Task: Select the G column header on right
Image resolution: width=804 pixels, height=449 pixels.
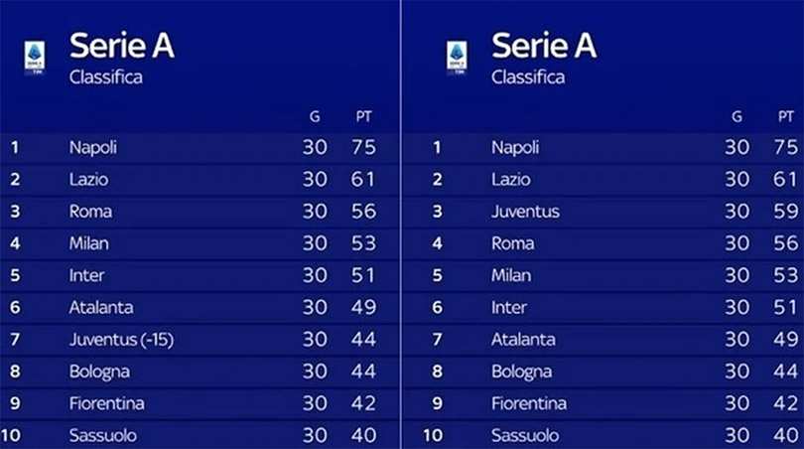Action: click(737, 117)
